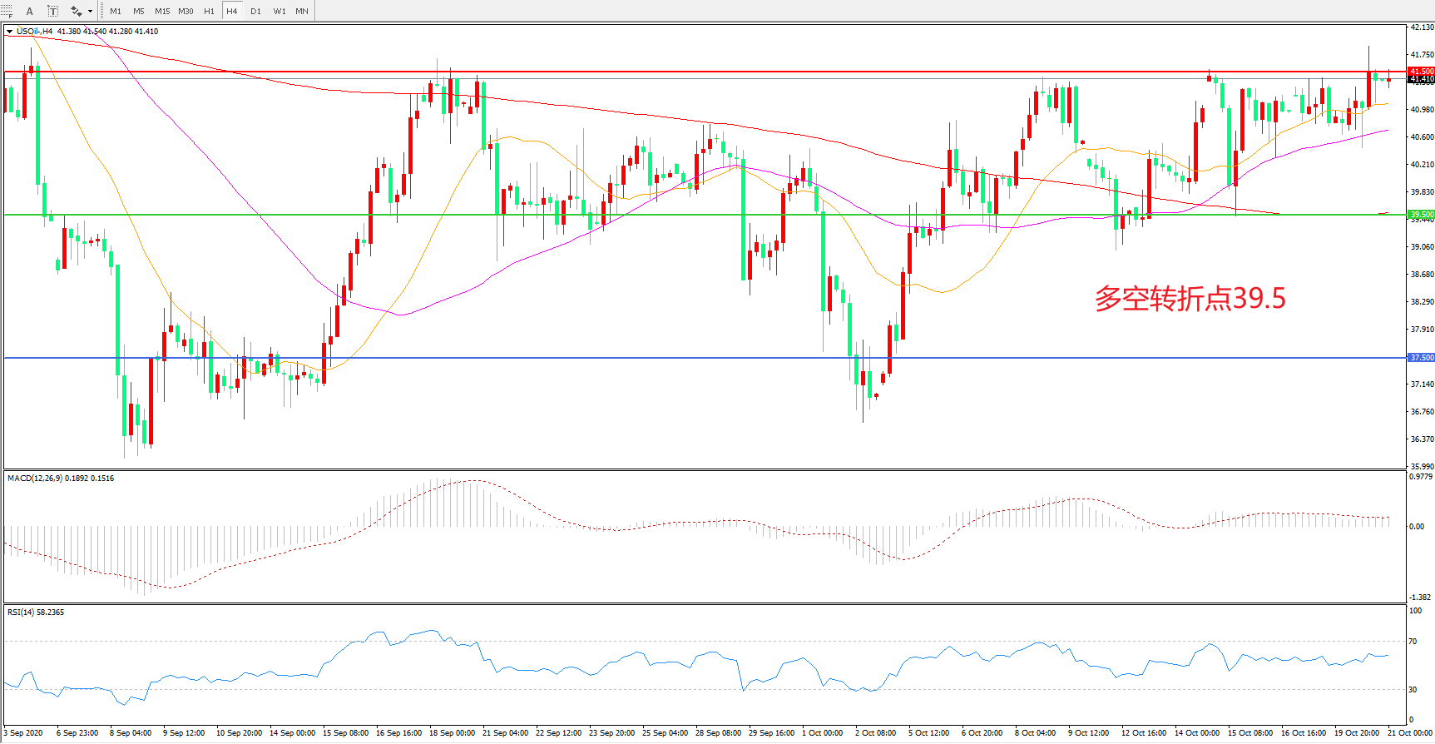Click the blue 37.500 price level label
Viewport: 1435px width, 744px height.
tap(1421, 358)
